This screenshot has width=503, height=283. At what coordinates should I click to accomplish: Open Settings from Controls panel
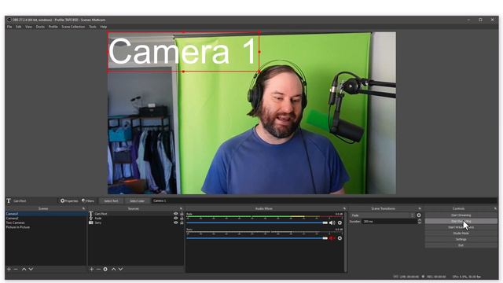coord(461,239)
